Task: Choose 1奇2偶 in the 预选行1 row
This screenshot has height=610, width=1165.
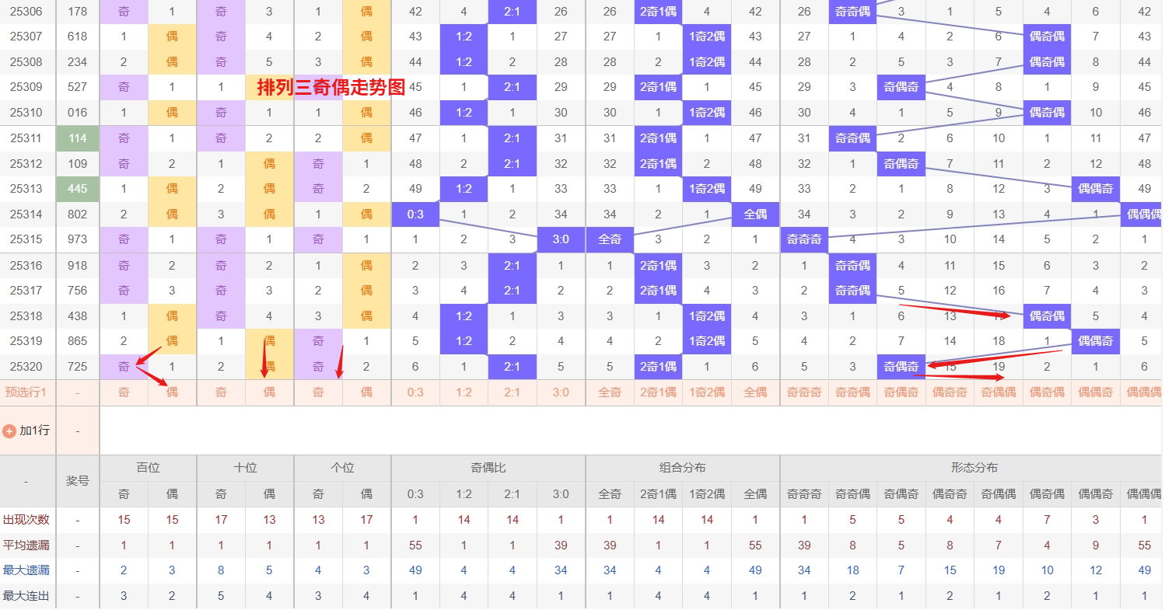Action: click(x=707, y=392)
